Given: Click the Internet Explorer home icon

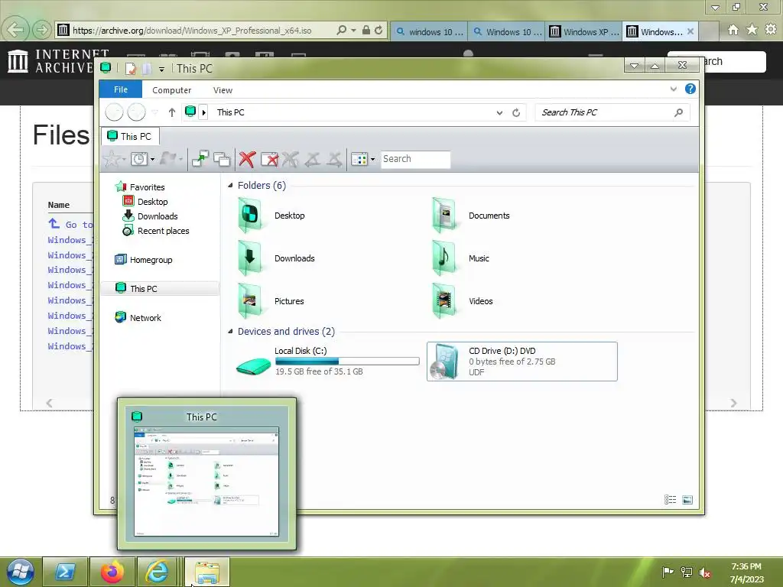Looking at the screenshot, I should [x=733, y=30].
